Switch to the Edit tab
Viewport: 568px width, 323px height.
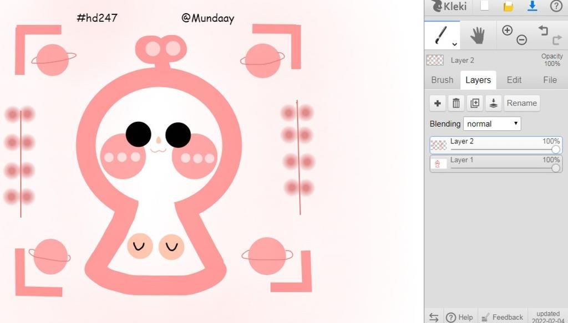(514, 80)
